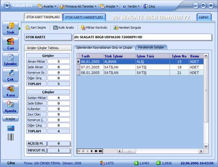
Task: Open the Kasa module in sidebar
Action: coord(10,91)
